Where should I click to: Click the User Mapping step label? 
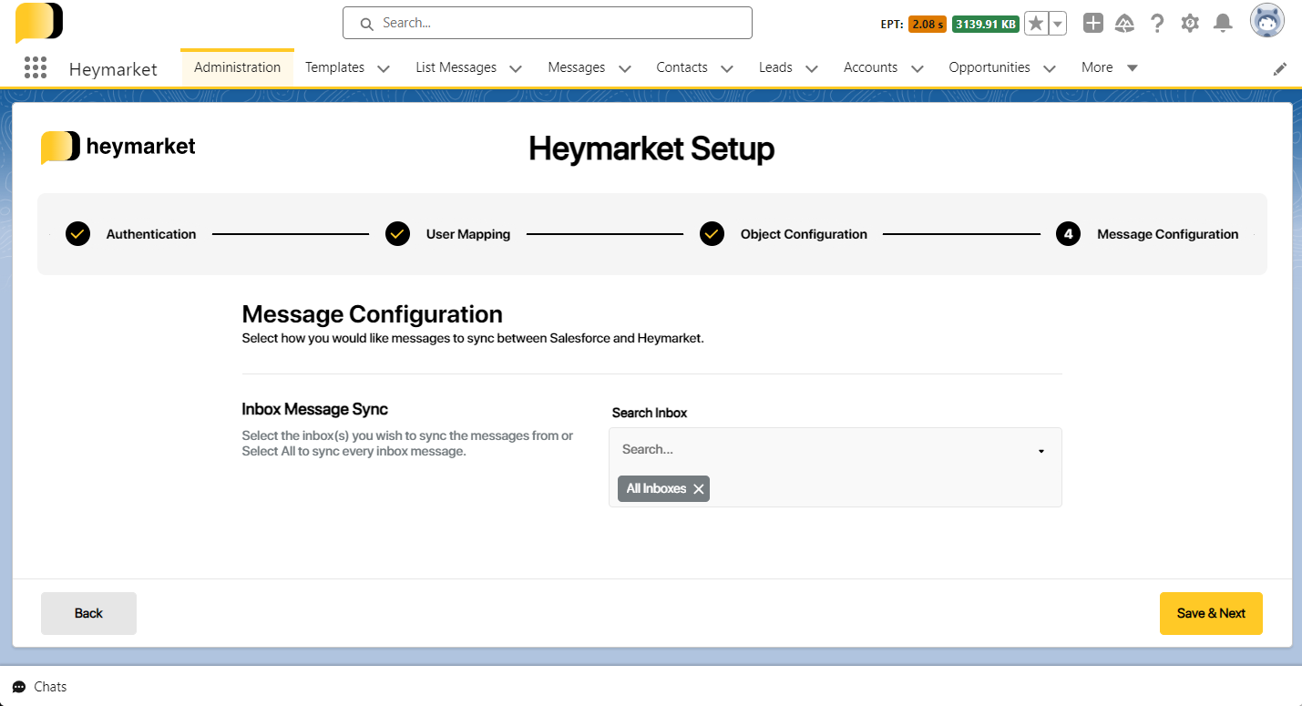point(468,234)
